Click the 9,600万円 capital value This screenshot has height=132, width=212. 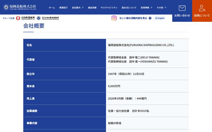114,86
